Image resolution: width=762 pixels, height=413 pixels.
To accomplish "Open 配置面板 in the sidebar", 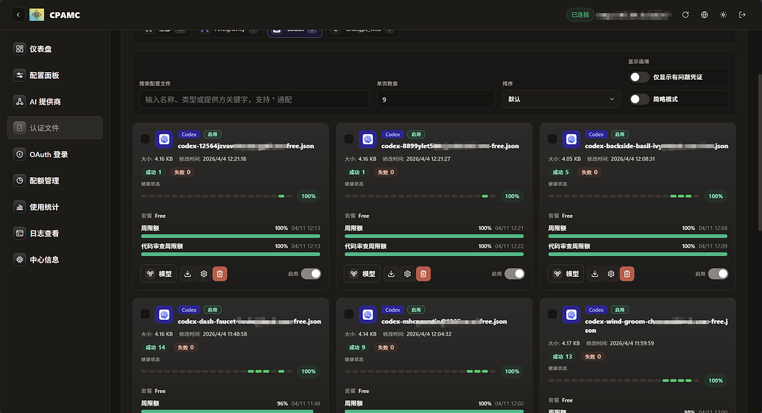I will click(55, 75).
